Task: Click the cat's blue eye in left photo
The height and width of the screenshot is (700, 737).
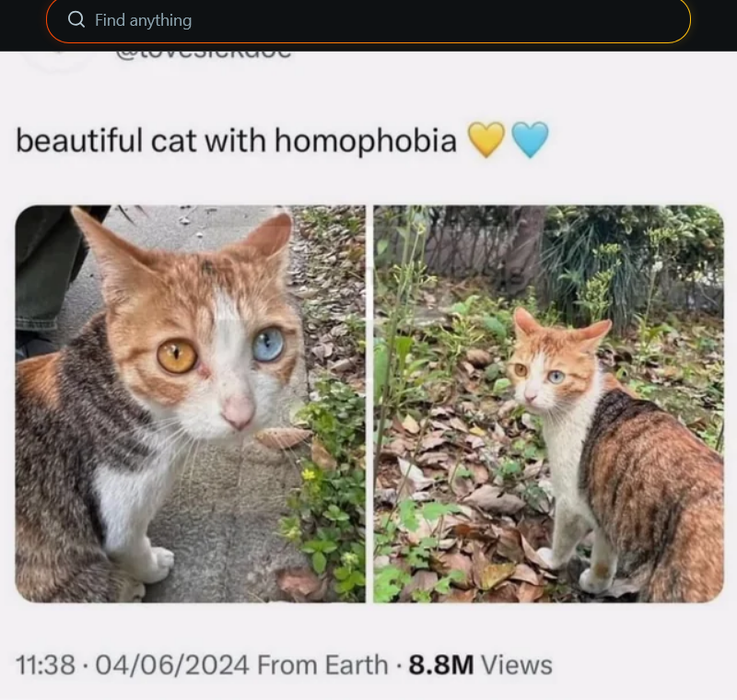Action: (268, 345)
